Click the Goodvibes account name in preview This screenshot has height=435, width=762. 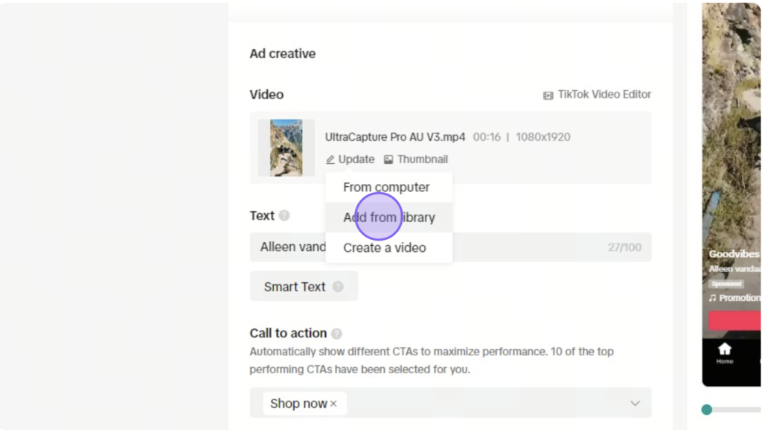(734, 254)
